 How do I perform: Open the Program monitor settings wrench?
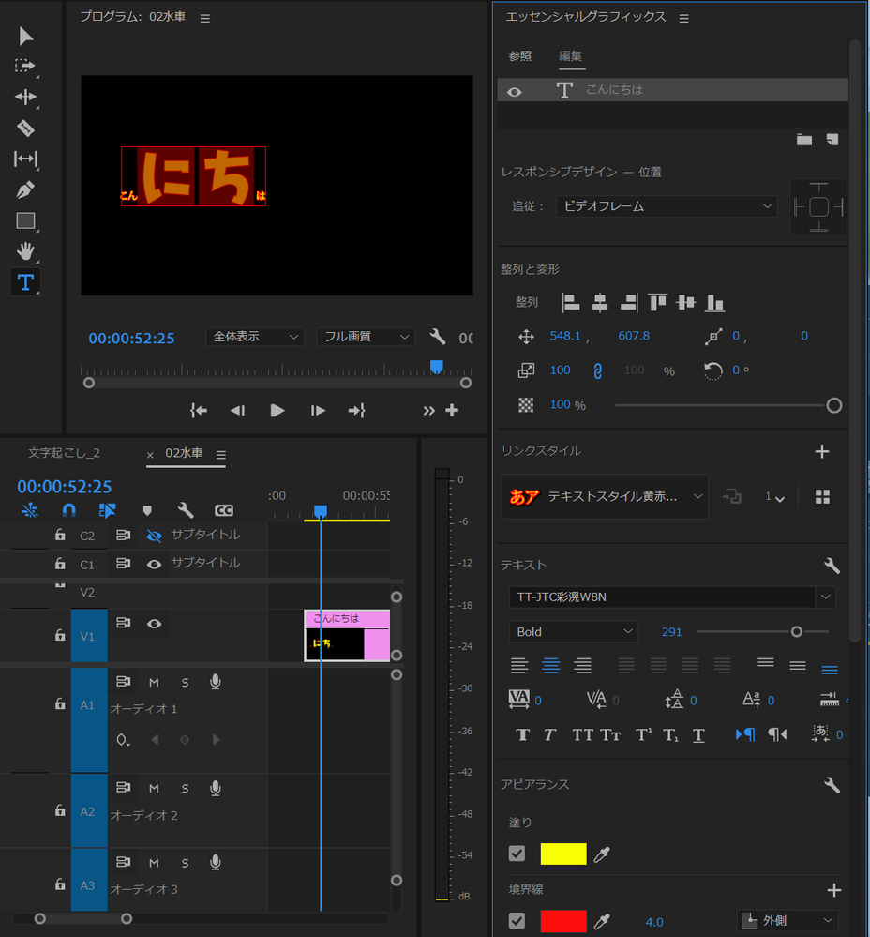tap(437, 337)
